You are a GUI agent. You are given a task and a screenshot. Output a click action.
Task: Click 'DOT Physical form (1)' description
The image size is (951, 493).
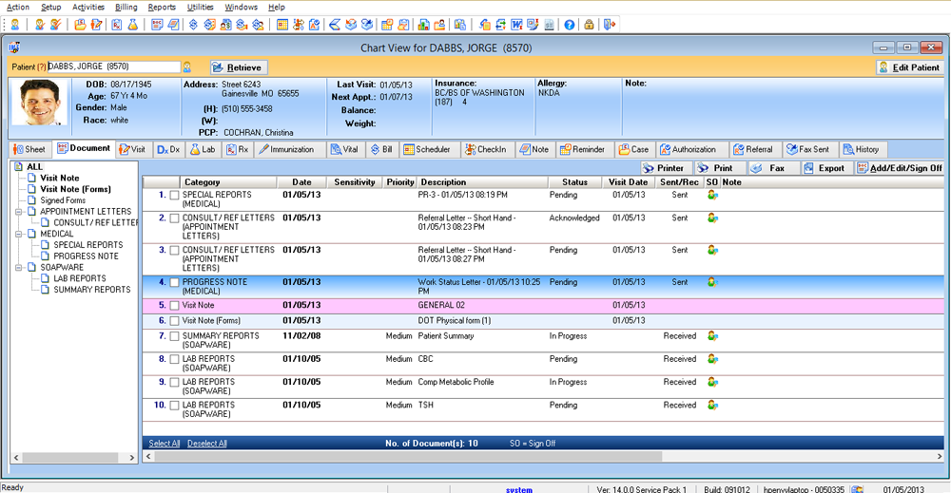455,320
